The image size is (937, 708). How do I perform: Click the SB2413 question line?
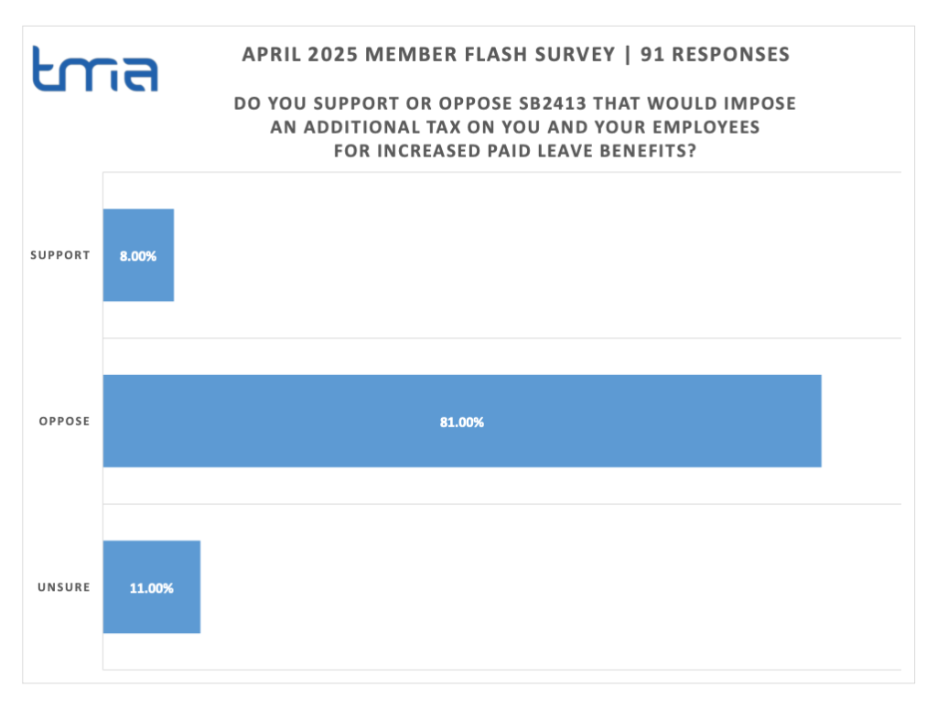coord(514,103)
